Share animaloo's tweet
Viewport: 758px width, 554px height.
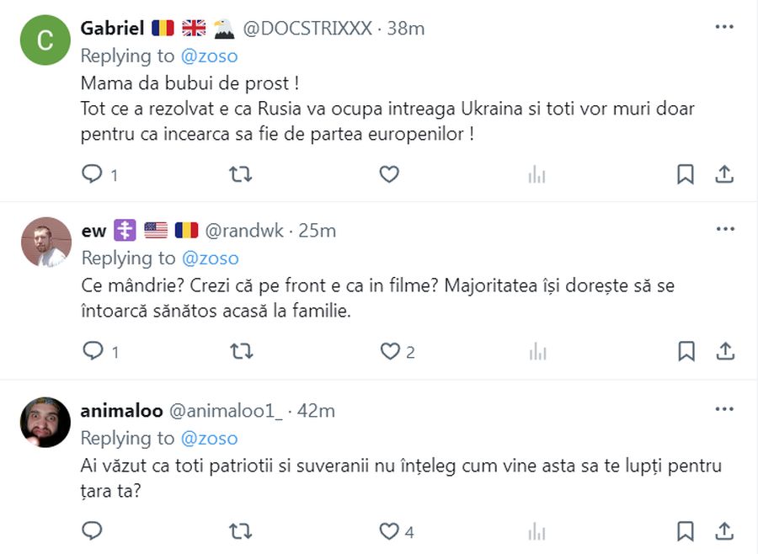click(724, 531)
